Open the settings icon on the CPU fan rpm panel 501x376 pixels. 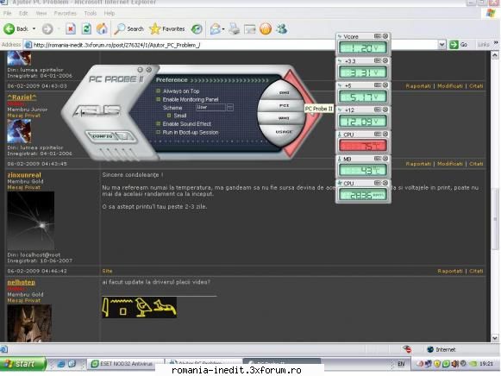pos(378,183)
